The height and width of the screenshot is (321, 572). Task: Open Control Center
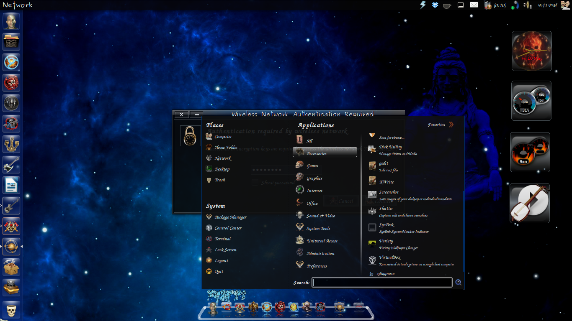[224, 228]
